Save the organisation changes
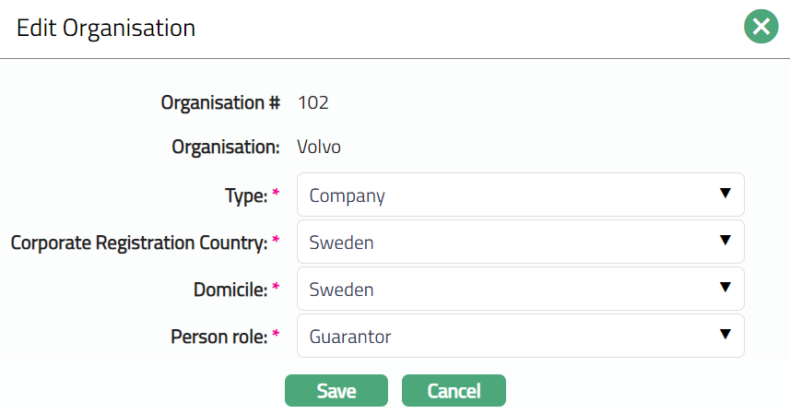The height and width of the screenshot is (414, 790). (x=336, y=391)
